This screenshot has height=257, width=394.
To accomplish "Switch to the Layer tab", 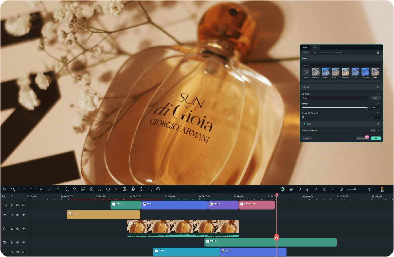I will 305,47.
